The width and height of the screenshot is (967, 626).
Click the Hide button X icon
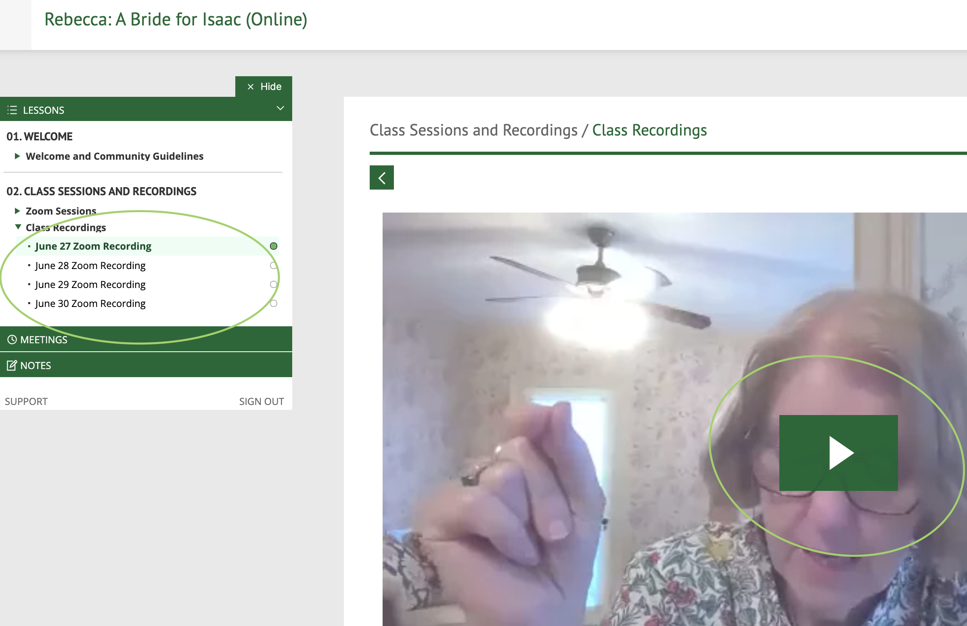(x=251, y=86)
